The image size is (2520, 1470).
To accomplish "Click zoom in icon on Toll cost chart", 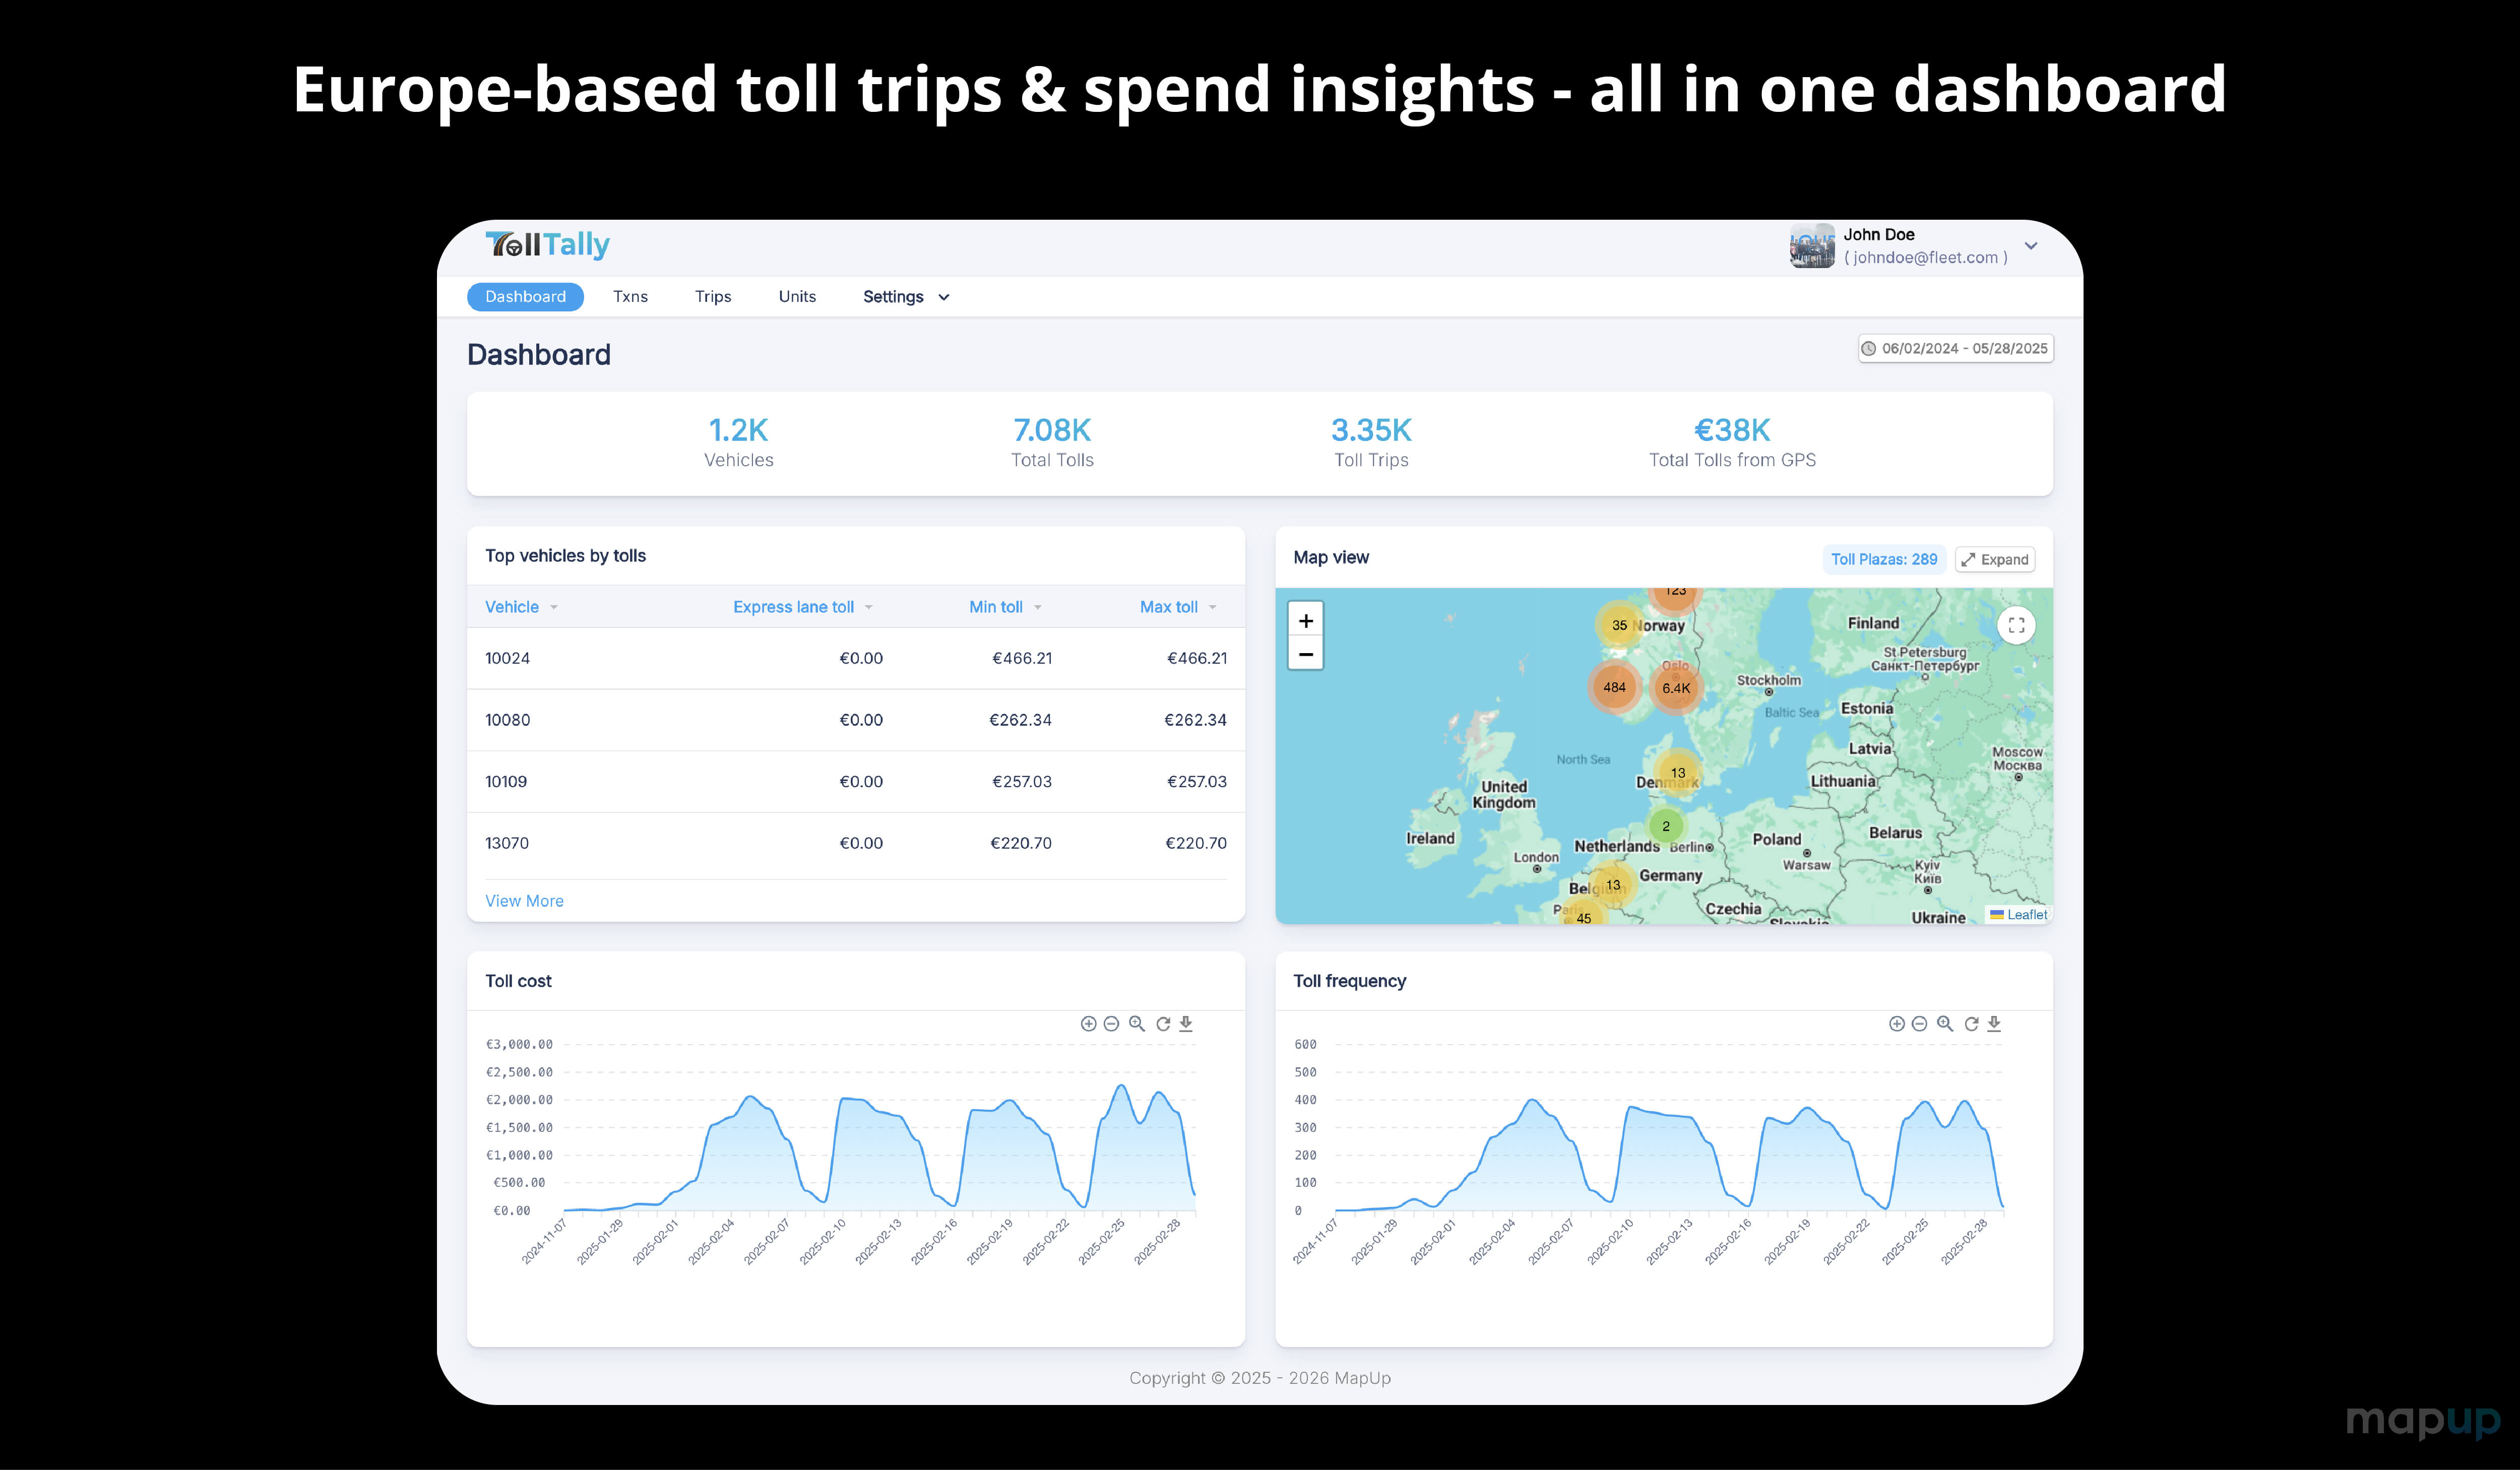I will tap(1088, 1023).
